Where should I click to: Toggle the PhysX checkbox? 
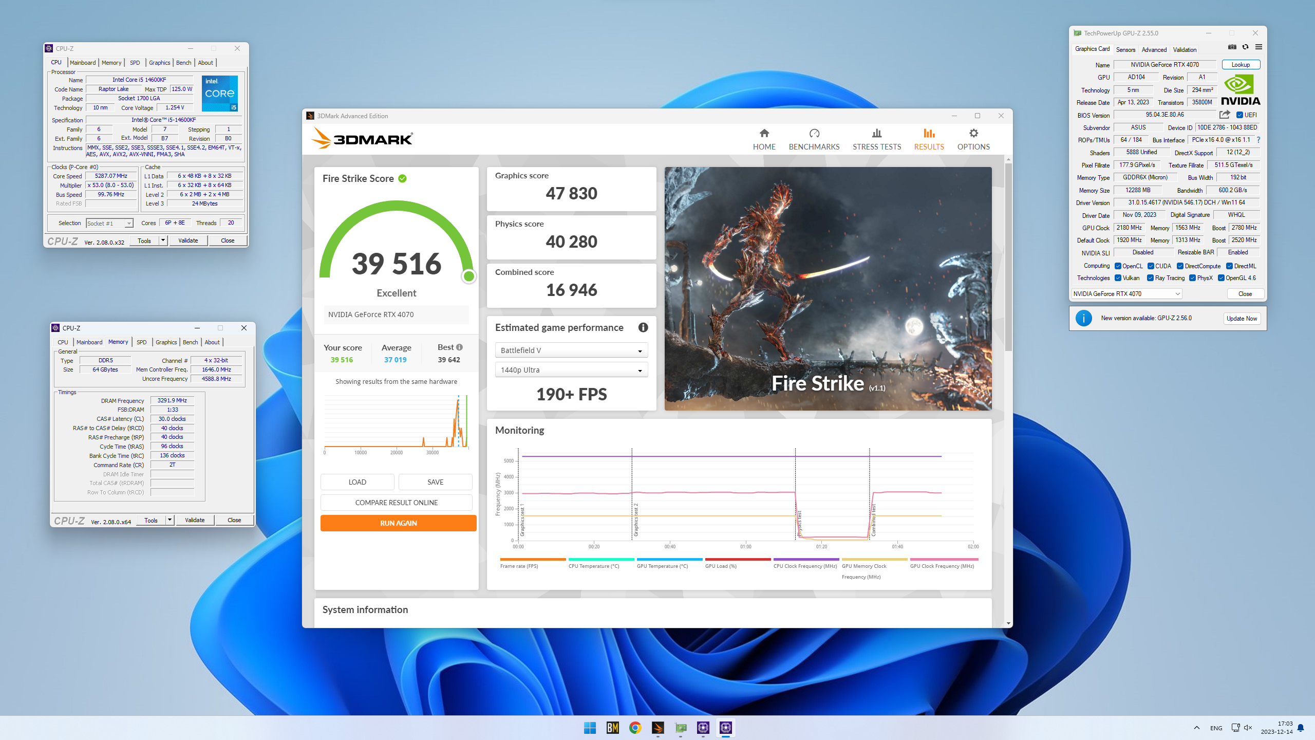click(x=1192, y=278)
